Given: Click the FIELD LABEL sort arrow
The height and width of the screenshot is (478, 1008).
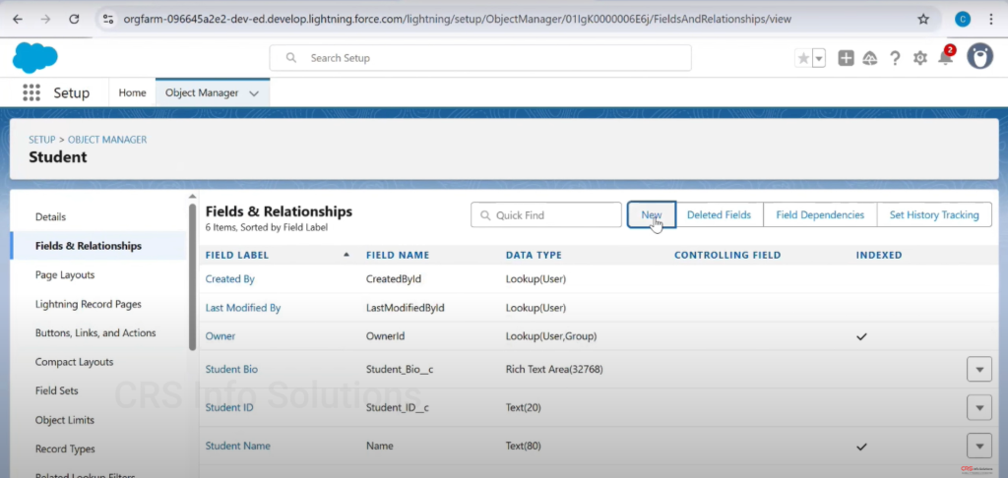Looking at the screenshot, I should [x=346, y=255].
